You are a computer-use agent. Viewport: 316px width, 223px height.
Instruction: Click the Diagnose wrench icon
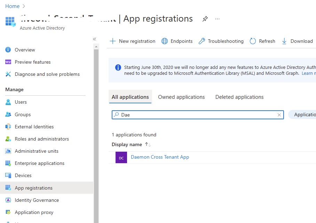8,74
